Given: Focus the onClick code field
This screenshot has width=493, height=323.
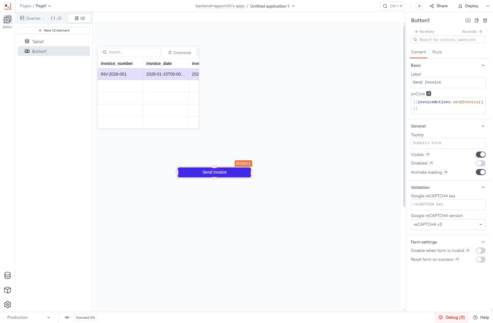Looking at the screenshot, I should point(448,105).
